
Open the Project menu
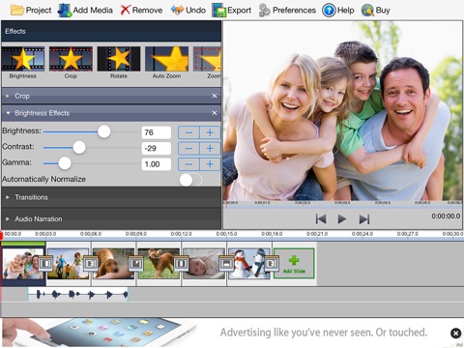click(x=31, y=11)
